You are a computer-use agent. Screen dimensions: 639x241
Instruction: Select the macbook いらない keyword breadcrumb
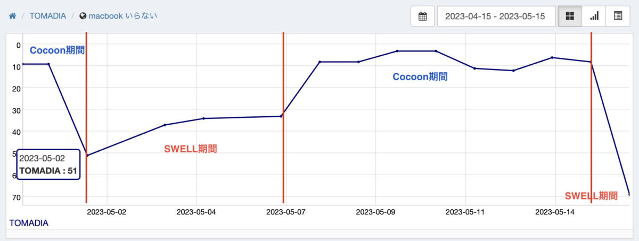coord(122,16)
